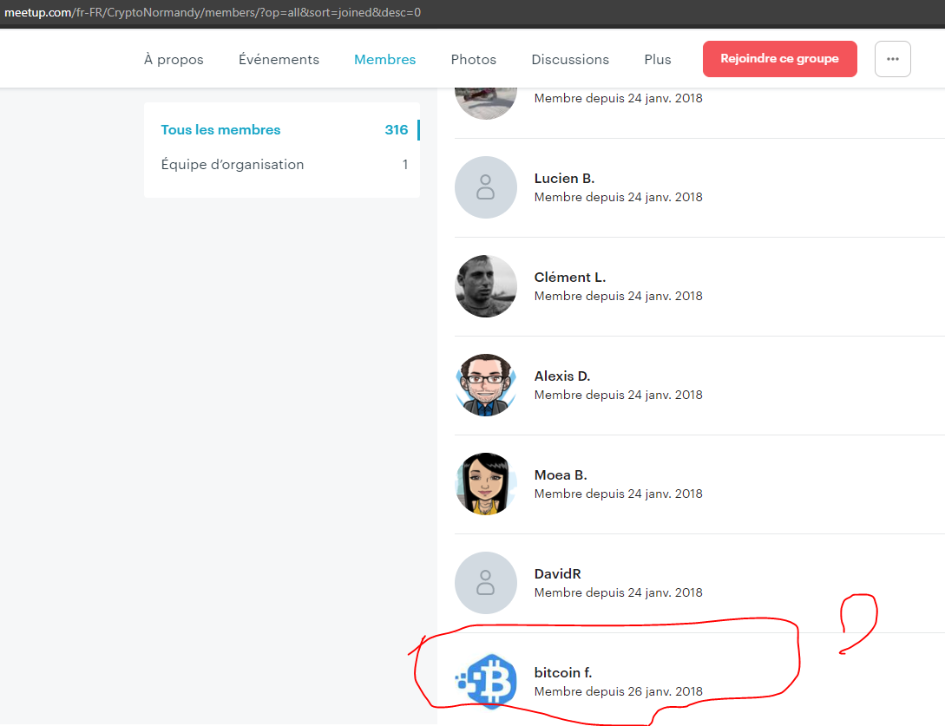Screen dimensions: 945x726
Task: Open Clément L.'s profile photo
Action: (x=485, y=286)
